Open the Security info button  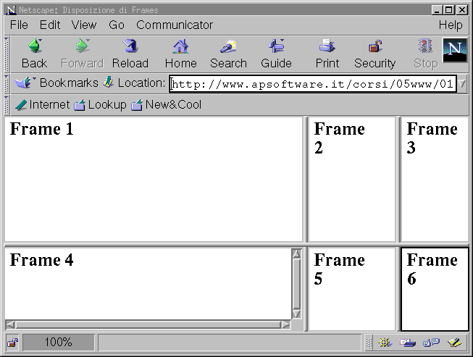(374, 54)
